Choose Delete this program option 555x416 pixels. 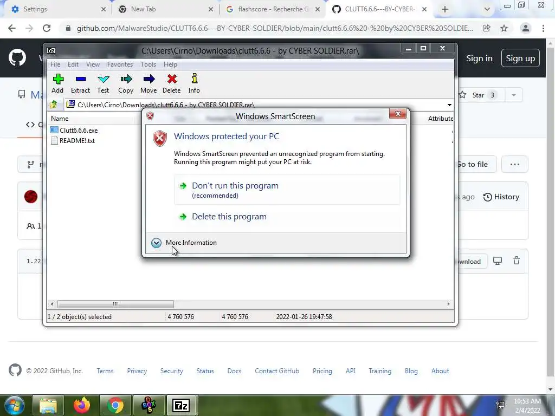(287, 217)
